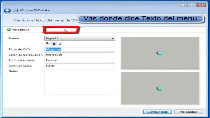This screenshot has width=210, height=118.
Task: Toggle bold text formatting
Action: 54,44
